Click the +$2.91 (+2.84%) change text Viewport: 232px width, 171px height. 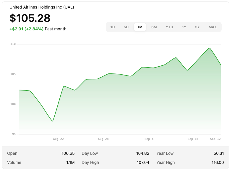(27, 29)
